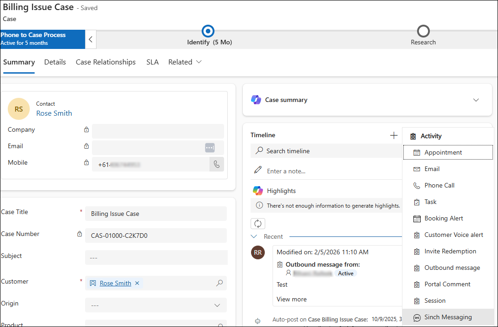
Task: Click Phone to Case Process header
Action: tap(43, 39)
